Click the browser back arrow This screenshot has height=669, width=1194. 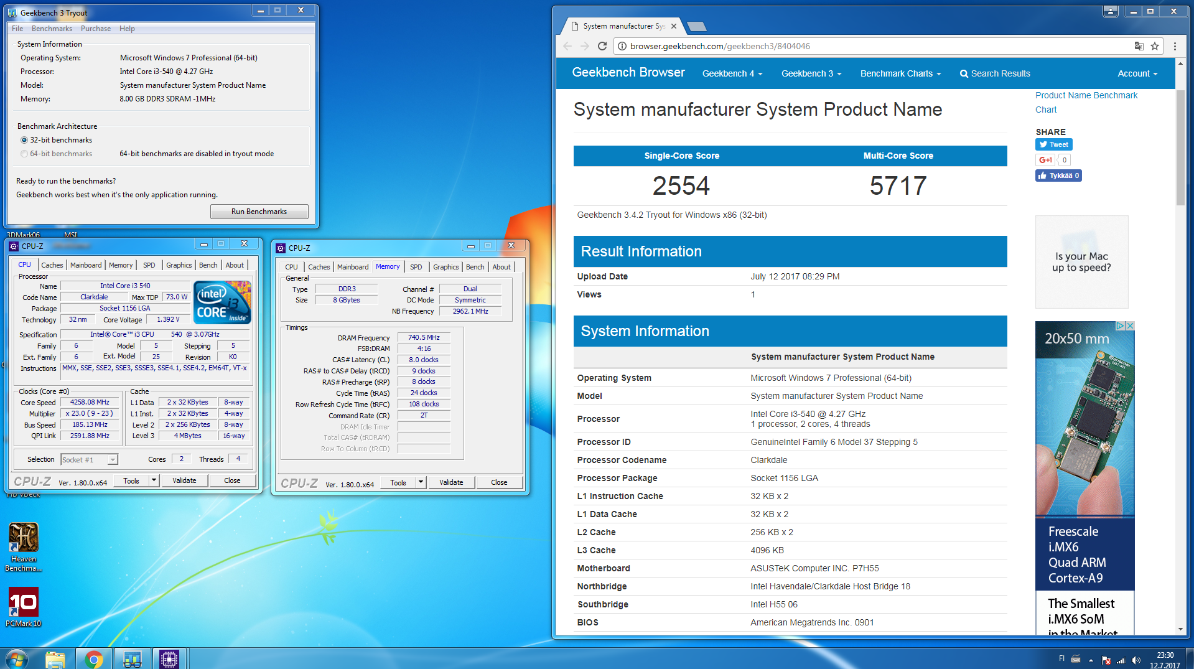tap(567, 46)
